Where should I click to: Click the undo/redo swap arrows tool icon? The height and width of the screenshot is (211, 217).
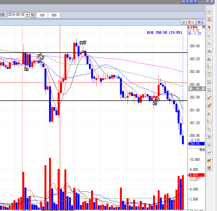[209, 12]
